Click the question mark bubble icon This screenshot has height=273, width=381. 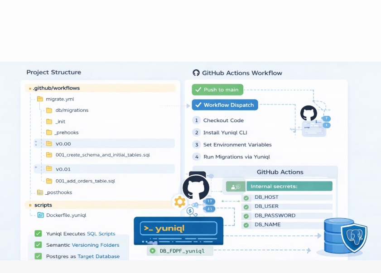(325, 118)
